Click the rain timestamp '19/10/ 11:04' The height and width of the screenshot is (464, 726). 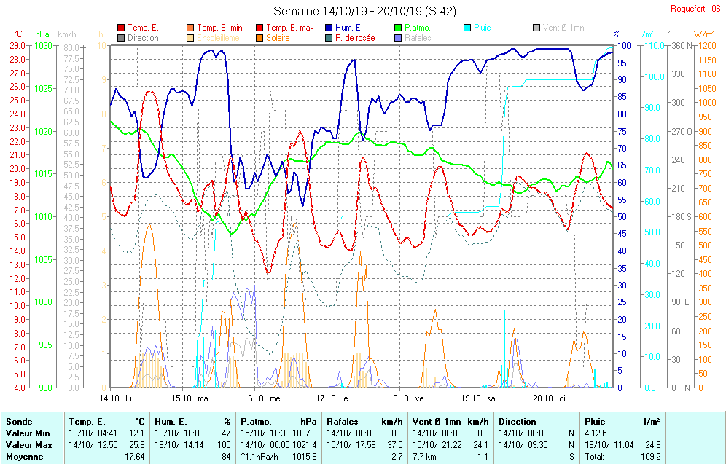click(x=609, y=445)
